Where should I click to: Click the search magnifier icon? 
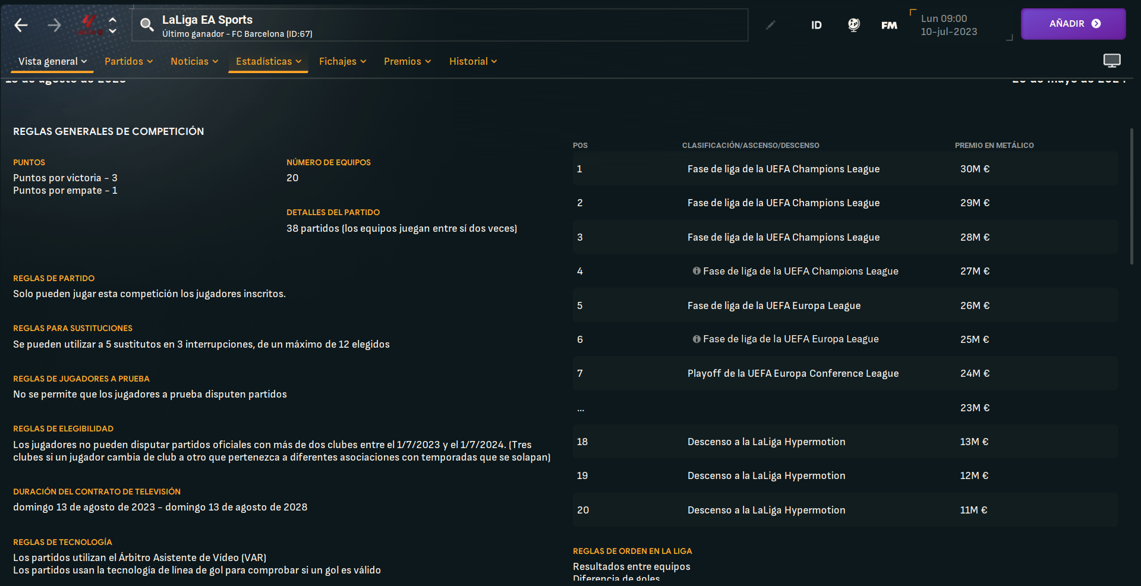pyautogui.click(x=147, y=25)
